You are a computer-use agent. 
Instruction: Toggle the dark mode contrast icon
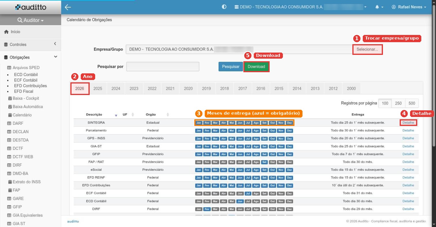pos(224,7)
